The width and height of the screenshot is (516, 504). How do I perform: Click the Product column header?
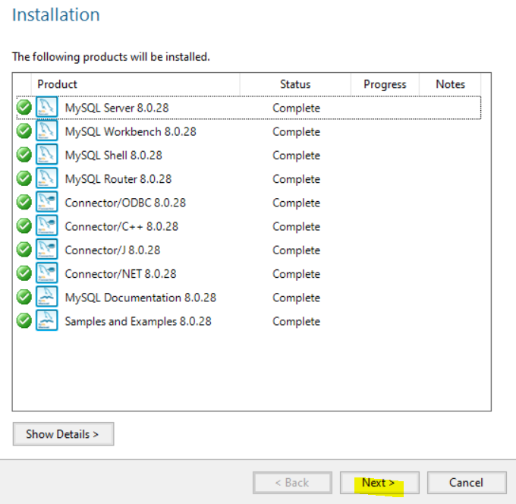[x=136, y=84]
